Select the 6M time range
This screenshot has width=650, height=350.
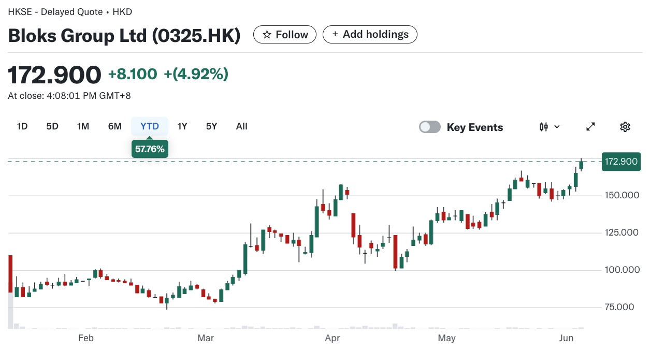pyautogui.click(x=114, y=126)
